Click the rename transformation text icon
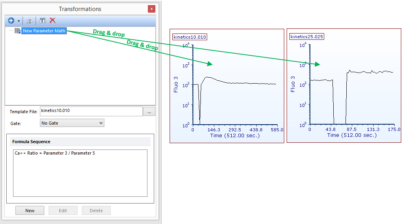 43,21
